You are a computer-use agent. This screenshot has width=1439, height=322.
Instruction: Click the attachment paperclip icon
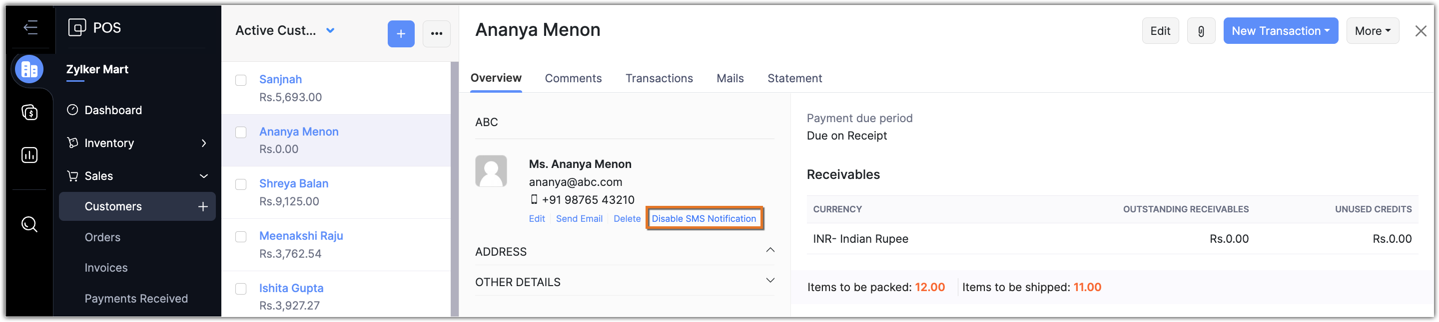pyautogui.click(x=1201, y=31)
